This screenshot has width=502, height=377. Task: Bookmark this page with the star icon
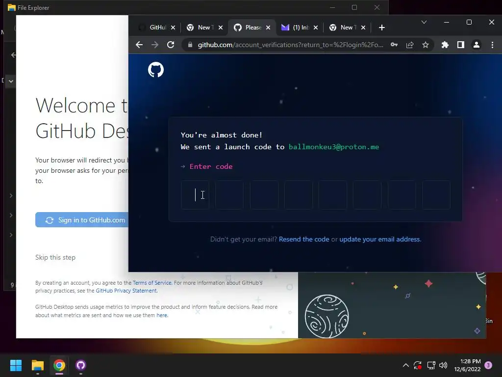(426, 45)
